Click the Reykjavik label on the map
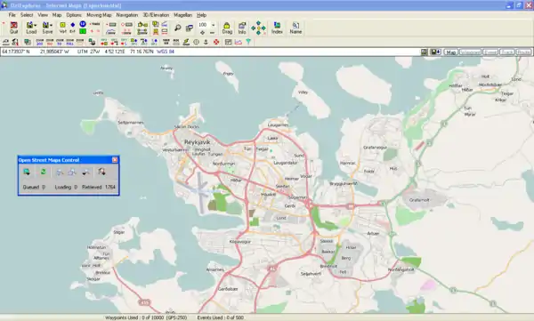Viewport: 534px width, 321px height. point(198,142)
